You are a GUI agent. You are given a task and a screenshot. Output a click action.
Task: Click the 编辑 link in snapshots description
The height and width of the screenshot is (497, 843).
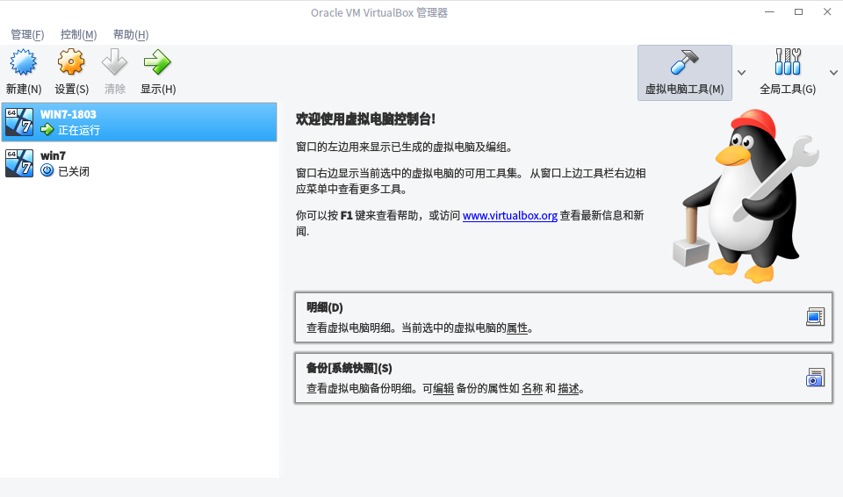coord(443,389)
